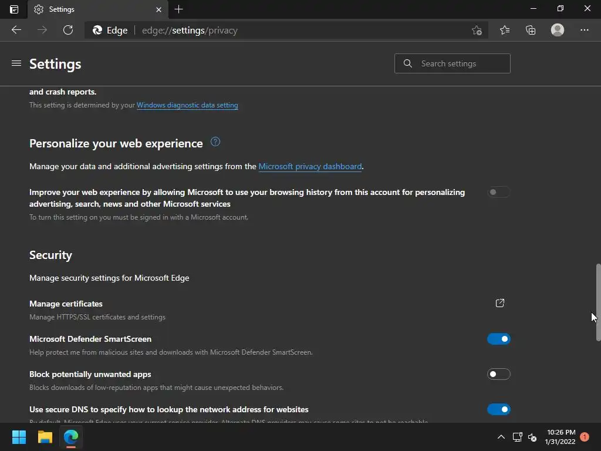Open Windows diagnostic data setting link
Viewport: 601px width, 451px height.
click(187, 105)
